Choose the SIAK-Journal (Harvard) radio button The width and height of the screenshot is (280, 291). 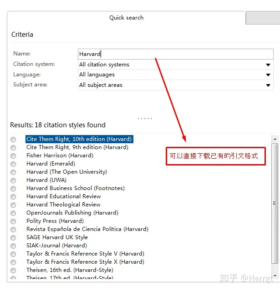pyautogui.click(x=13, y=246)
